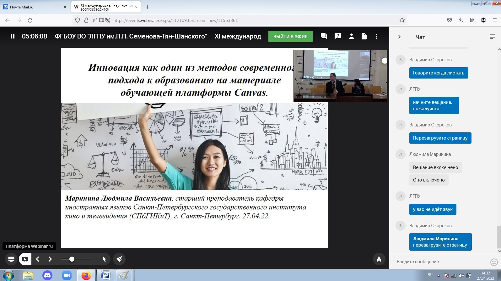
Task: Click the у вас не идёт звук message
Action: (433, 209)
